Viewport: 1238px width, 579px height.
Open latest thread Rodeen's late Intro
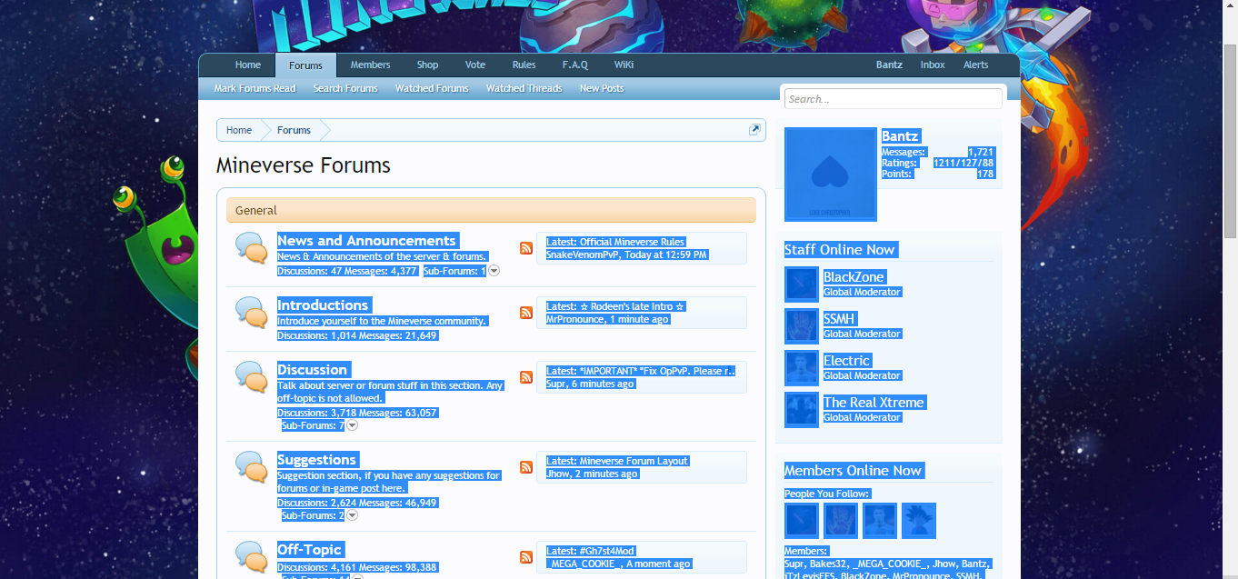point(632,306)
